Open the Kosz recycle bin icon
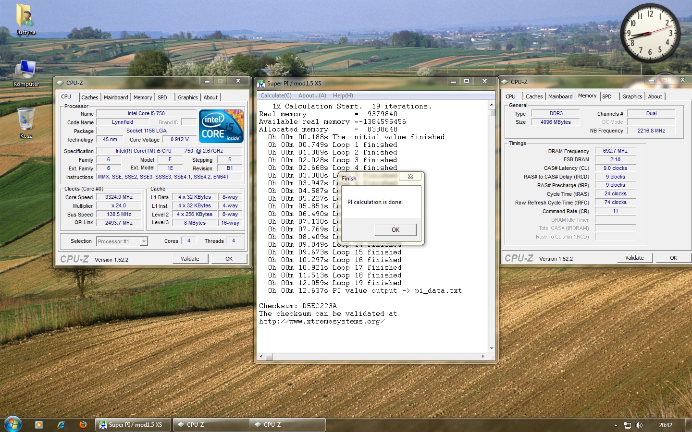The width and height of the screenshot is (692, 432). pyautogui.click(x=25, y=120)
